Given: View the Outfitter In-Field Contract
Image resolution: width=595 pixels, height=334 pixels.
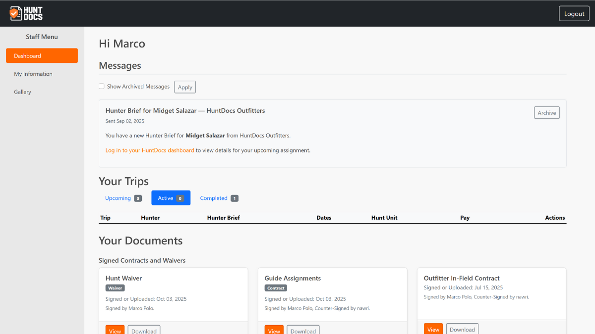Looking at the screenshot, I should (x=433, y=329).
